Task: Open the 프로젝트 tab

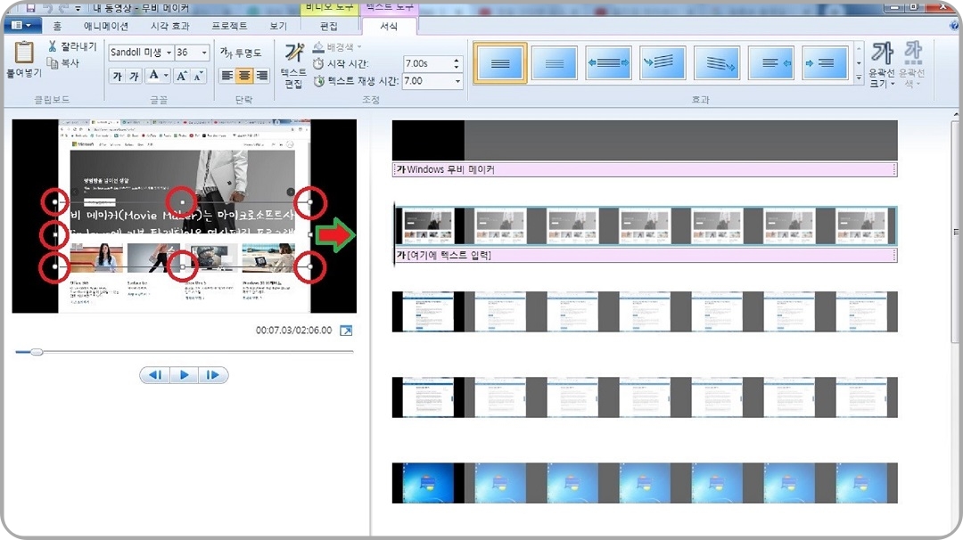Action: tap(230, 26)
